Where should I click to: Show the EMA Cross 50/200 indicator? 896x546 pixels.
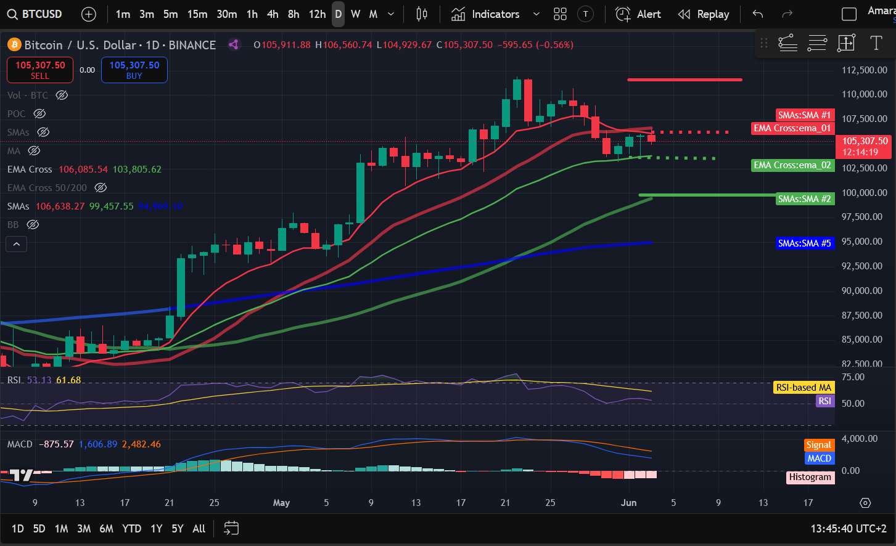tap(101, 187)
